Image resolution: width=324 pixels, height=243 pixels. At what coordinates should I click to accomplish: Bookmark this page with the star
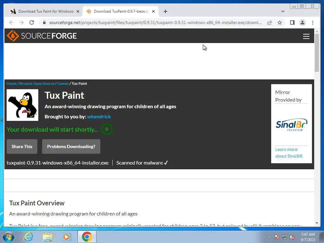[x=280, y=22]
